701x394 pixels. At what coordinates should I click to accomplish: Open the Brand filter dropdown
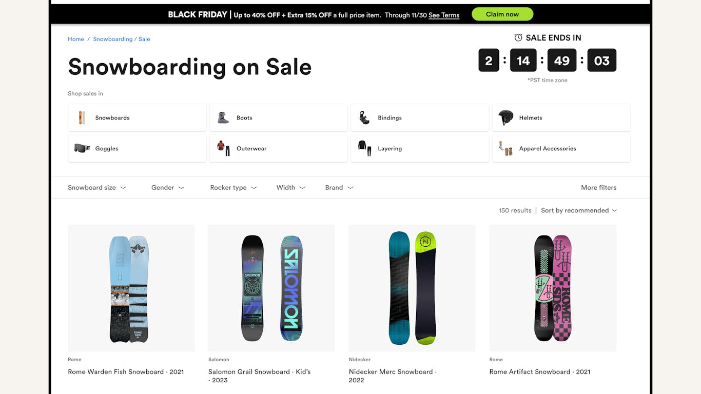click(x=339, y=187)
